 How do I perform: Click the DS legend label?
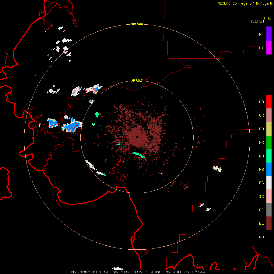261,183
